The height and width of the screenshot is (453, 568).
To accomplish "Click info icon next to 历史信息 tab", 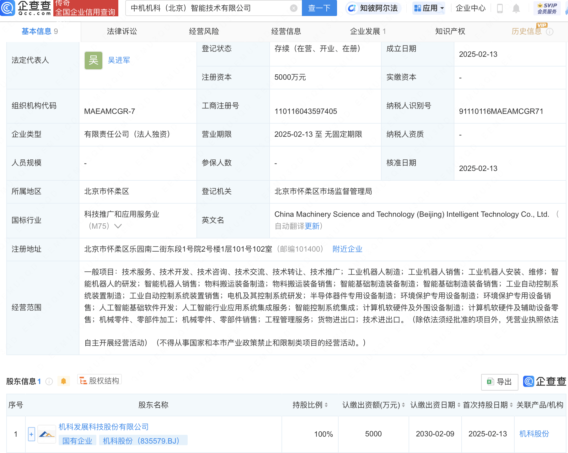I will pyautogui.click(x=550, y=32).
